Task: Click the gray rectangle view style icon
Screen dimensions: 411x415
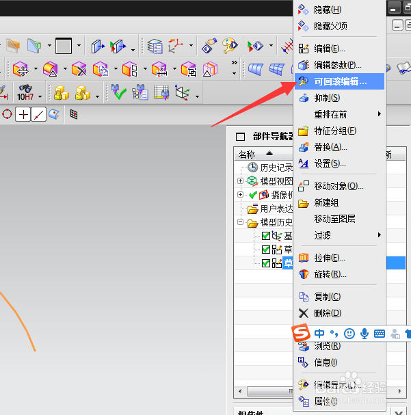Action: pyautogui.click(x=64, y=46)
